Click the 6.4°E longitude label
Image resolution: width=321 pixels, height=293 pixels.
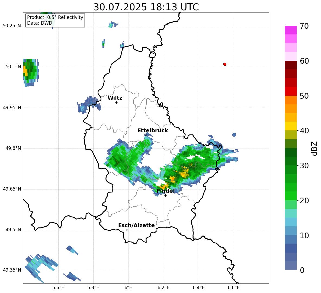tap(198, 288)
